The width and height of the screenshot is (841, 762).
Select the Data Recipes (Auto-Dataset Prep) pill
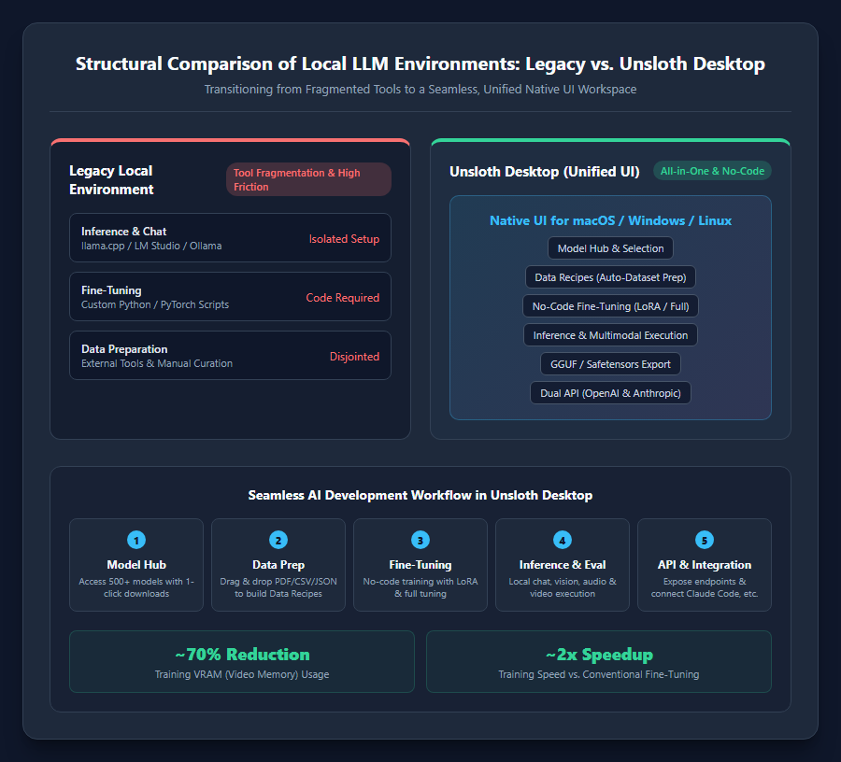(610, 277)
